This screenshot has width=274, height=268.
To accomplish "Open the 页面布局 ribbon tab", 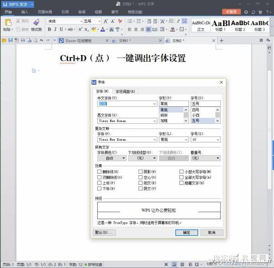I will 45,12.
